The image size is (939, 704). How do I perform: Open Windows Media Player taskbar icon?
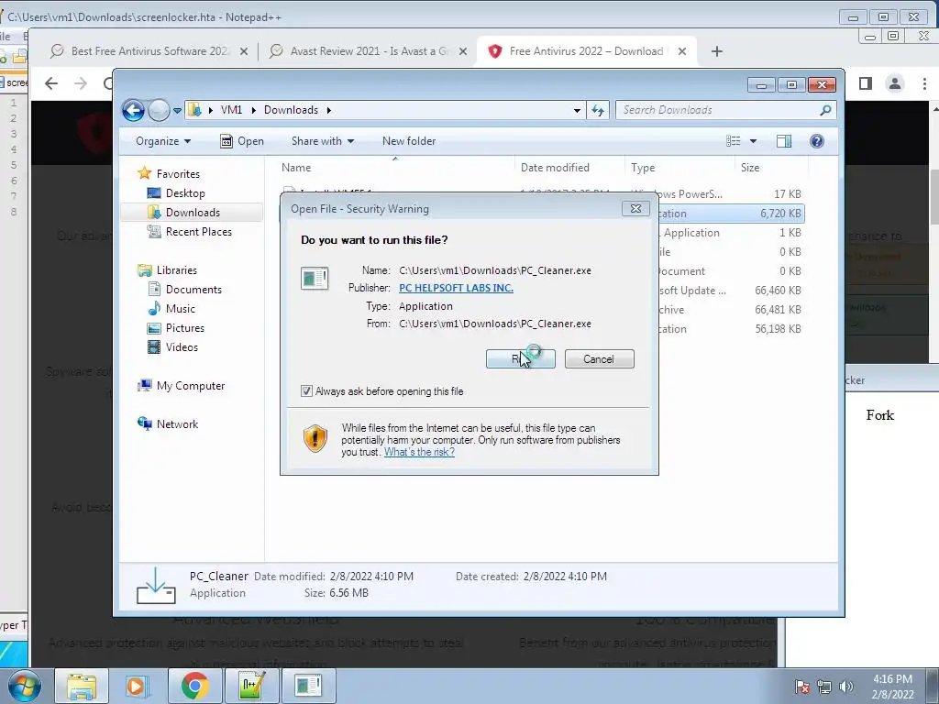point(136,686)
